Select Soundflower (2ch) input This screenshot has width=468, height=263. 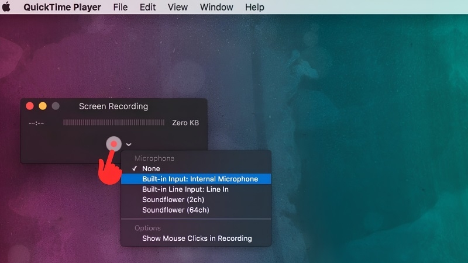click(196, 199)
